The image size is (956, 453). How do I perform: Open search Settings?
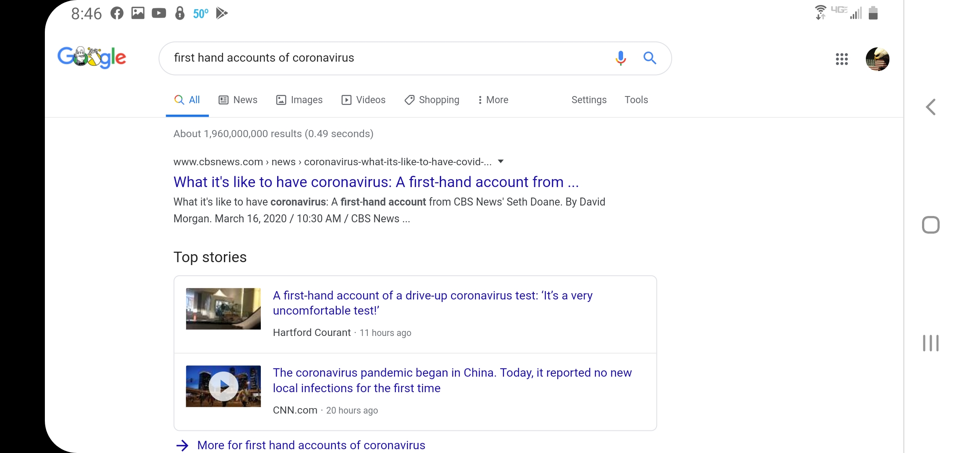tap(589, 100)
